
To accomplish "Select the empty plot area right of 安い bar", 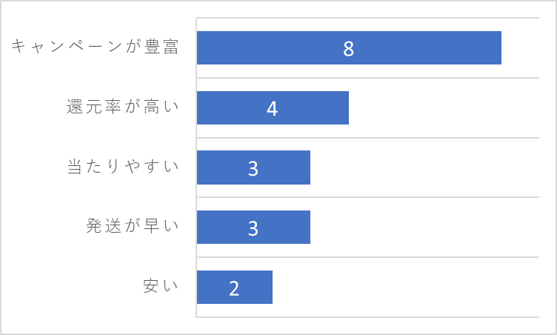I will click(405, 288).
